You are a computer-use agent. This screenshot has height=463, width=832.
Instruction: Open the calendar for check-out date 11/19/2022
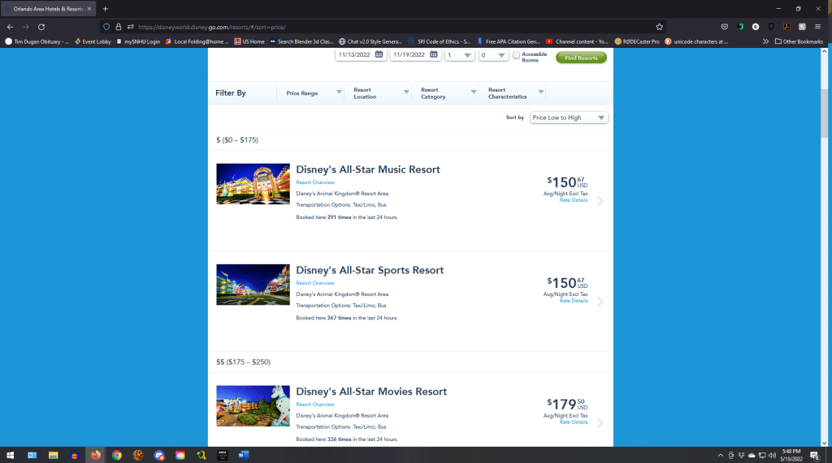tap(434, 55)
